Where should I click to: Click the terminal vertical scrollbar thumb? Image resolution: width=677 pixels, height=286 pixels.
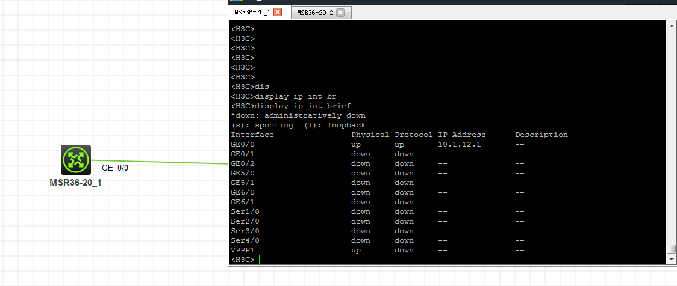670,249
